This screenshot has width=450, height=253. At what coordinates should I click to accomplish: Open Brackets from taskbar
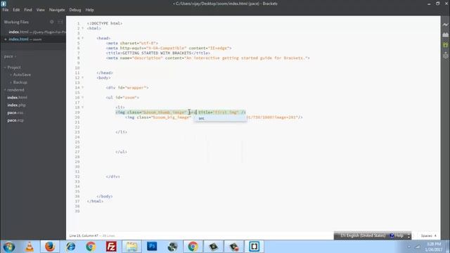click(255, 247)
